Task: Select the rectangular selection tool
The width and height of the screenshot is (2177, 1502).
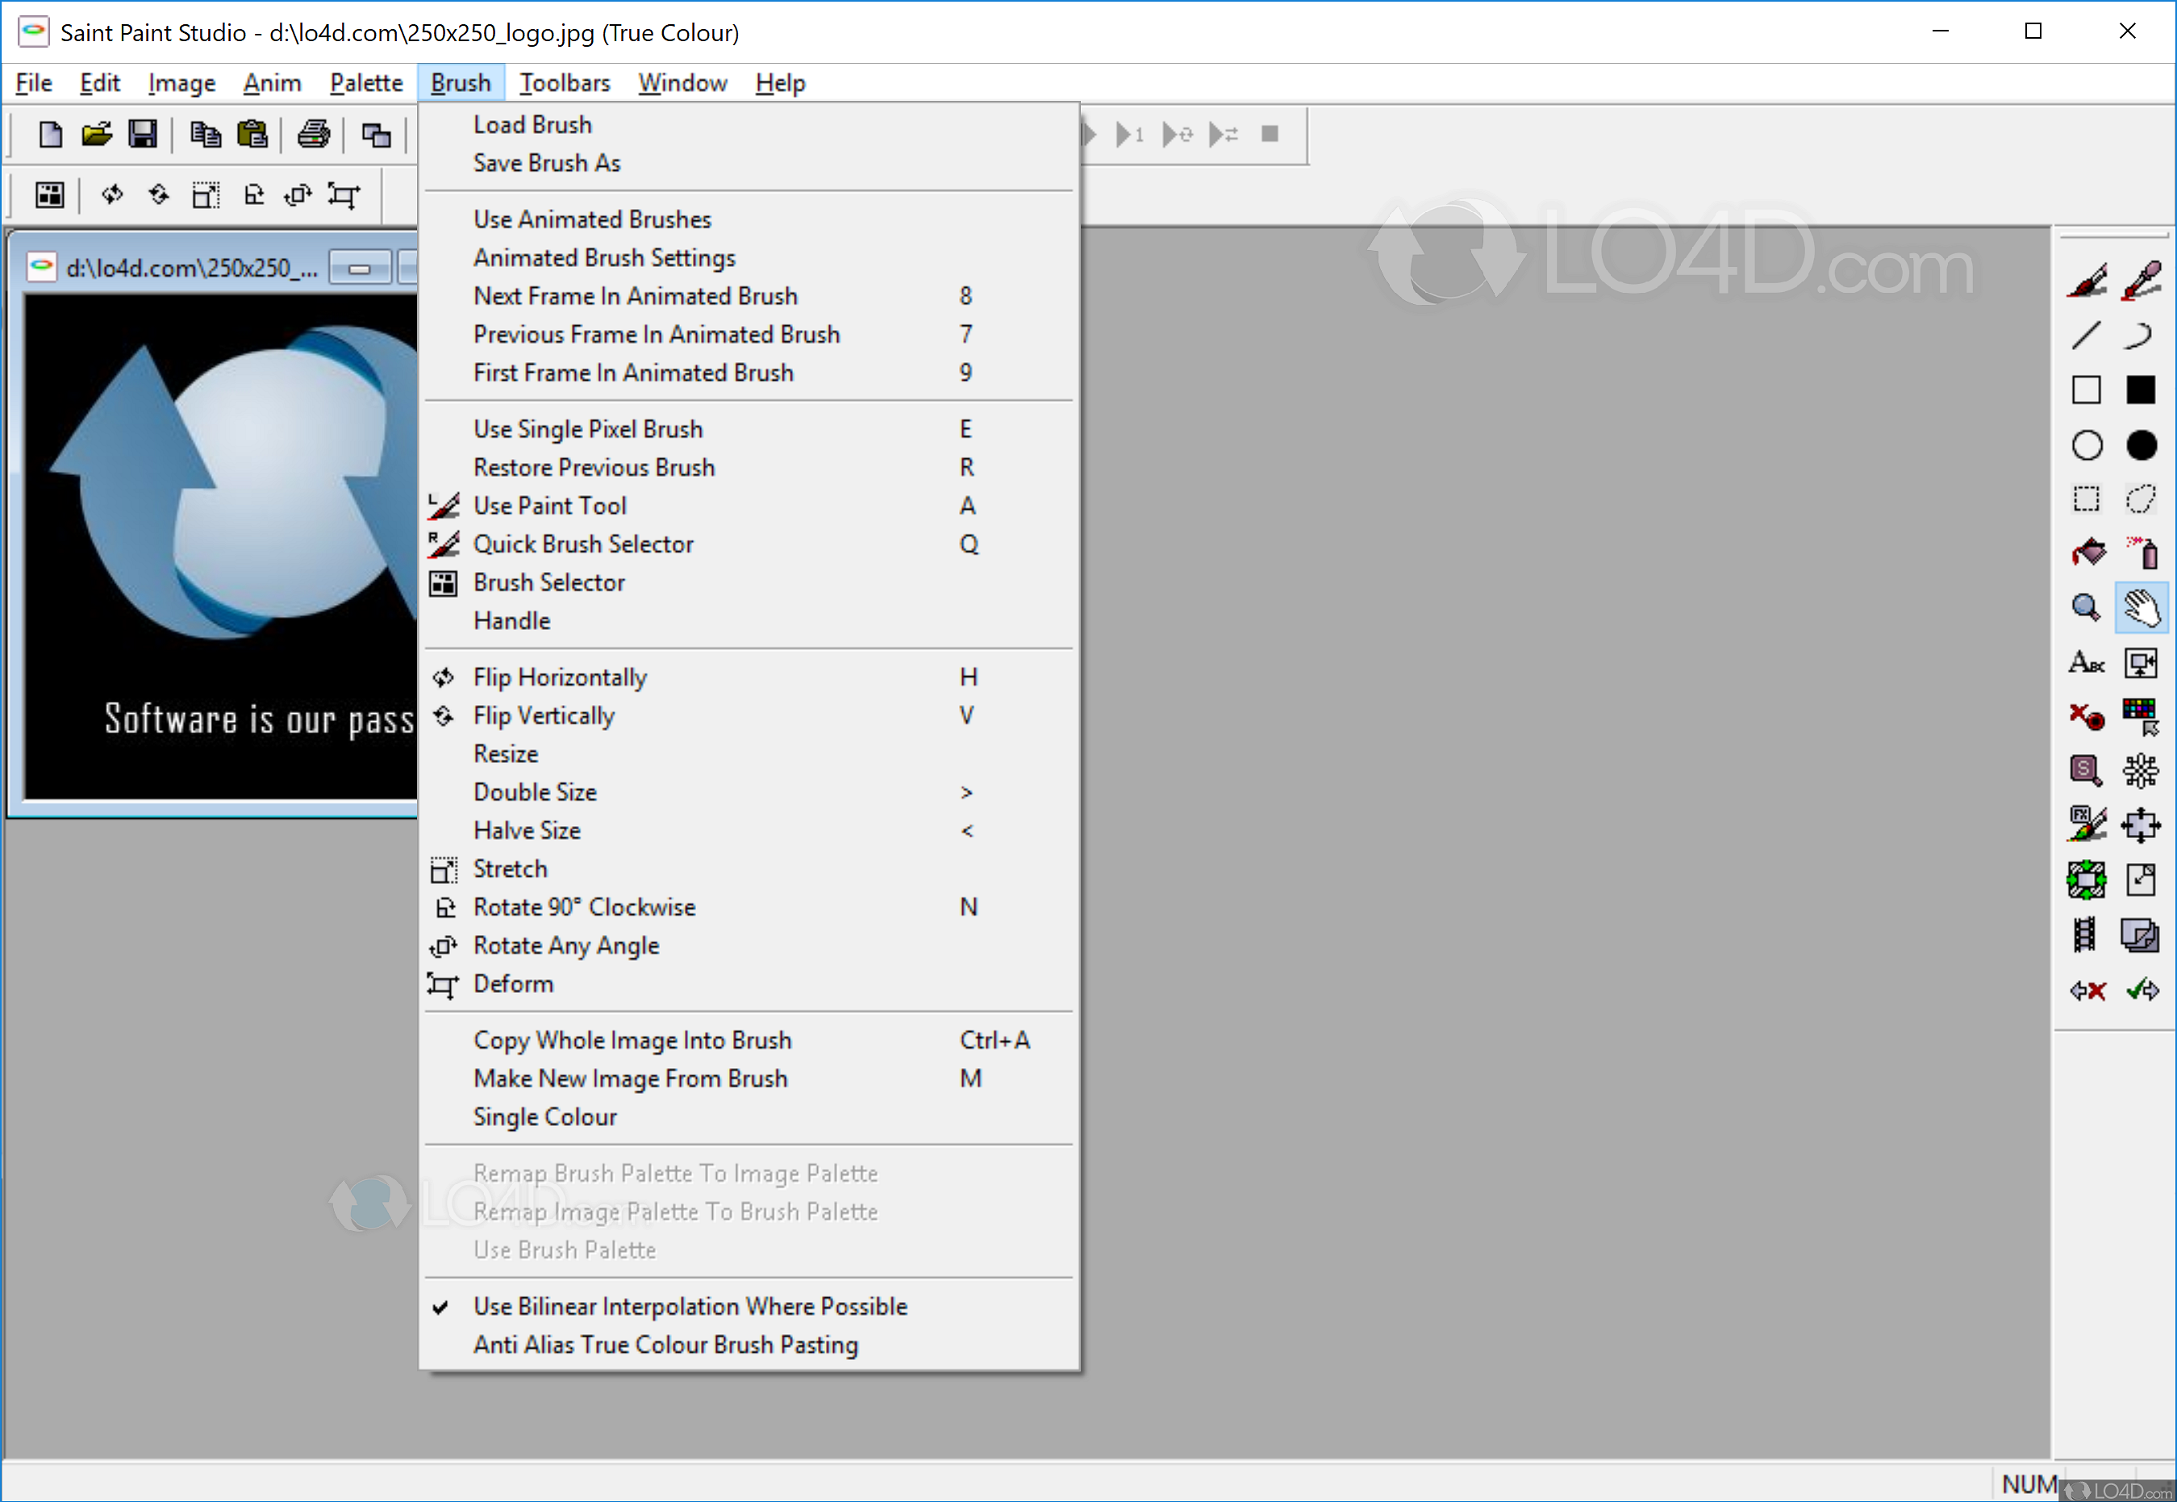Action: (2086, 500)
